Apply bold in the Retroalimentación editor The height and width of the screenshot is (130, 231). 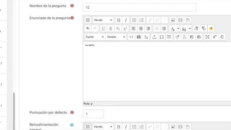pos(119,127)
